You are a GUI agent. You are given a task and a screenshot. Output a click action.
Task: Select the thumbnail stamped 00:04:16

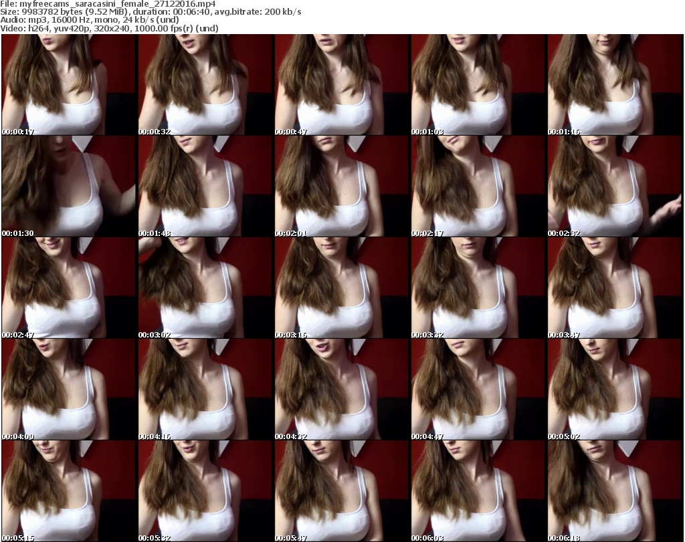pyautogui.click(x=205, y=390)
